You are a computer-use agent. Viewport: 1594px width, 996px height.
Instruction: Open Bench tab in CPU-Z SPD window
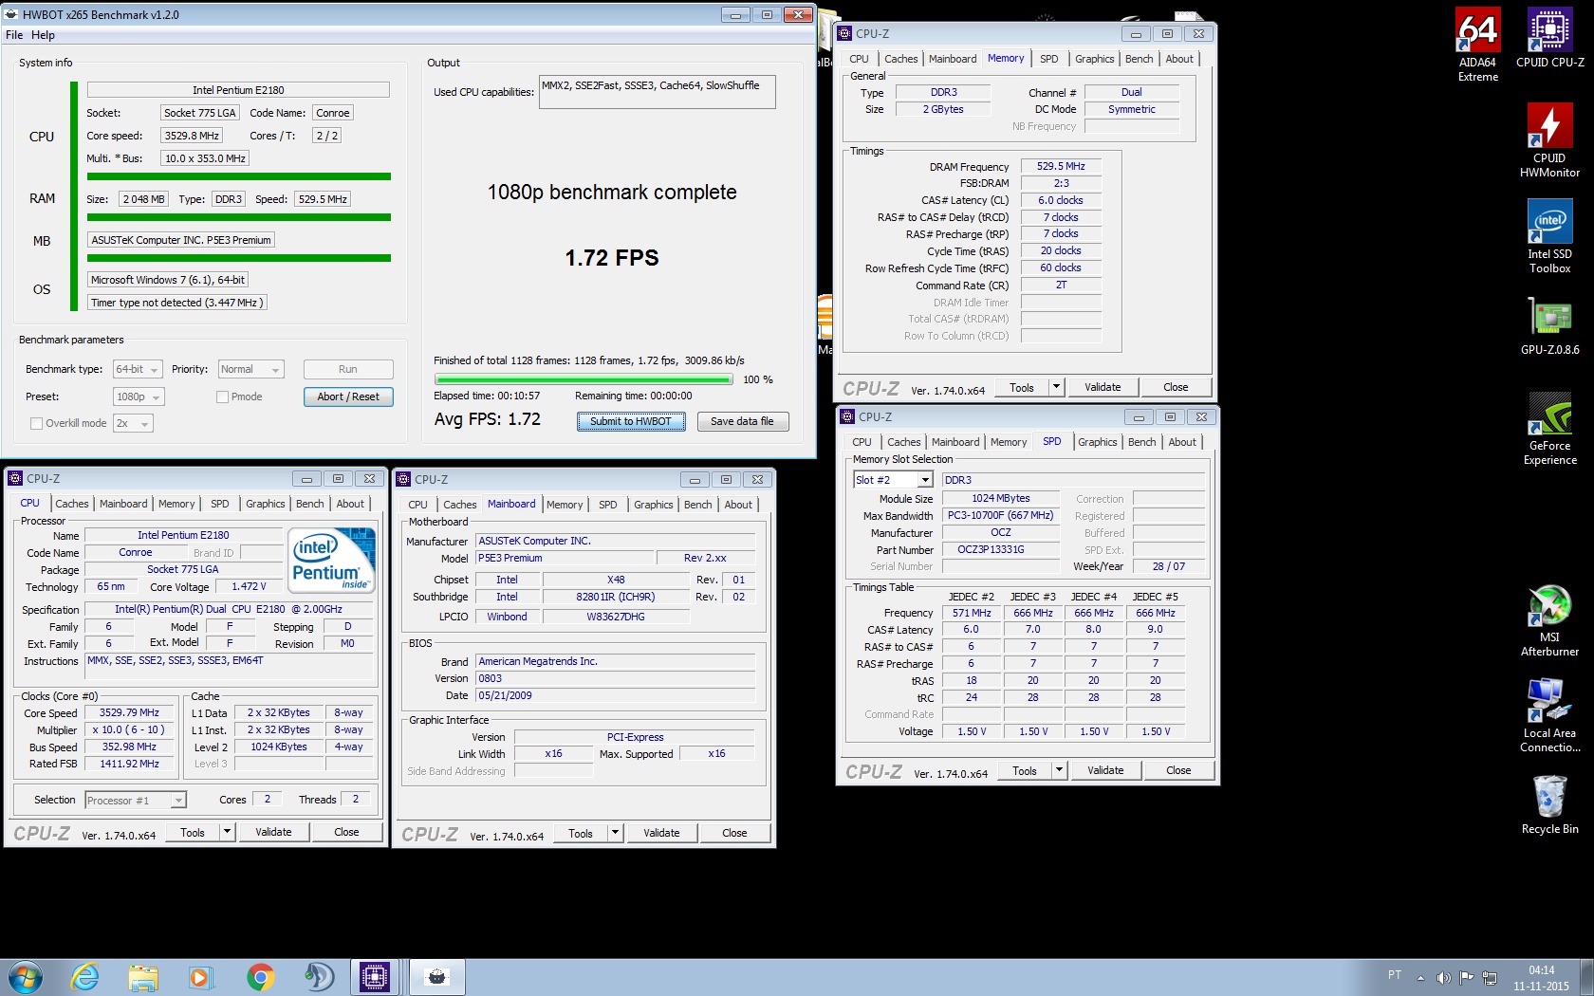[x=1141, y=442]
